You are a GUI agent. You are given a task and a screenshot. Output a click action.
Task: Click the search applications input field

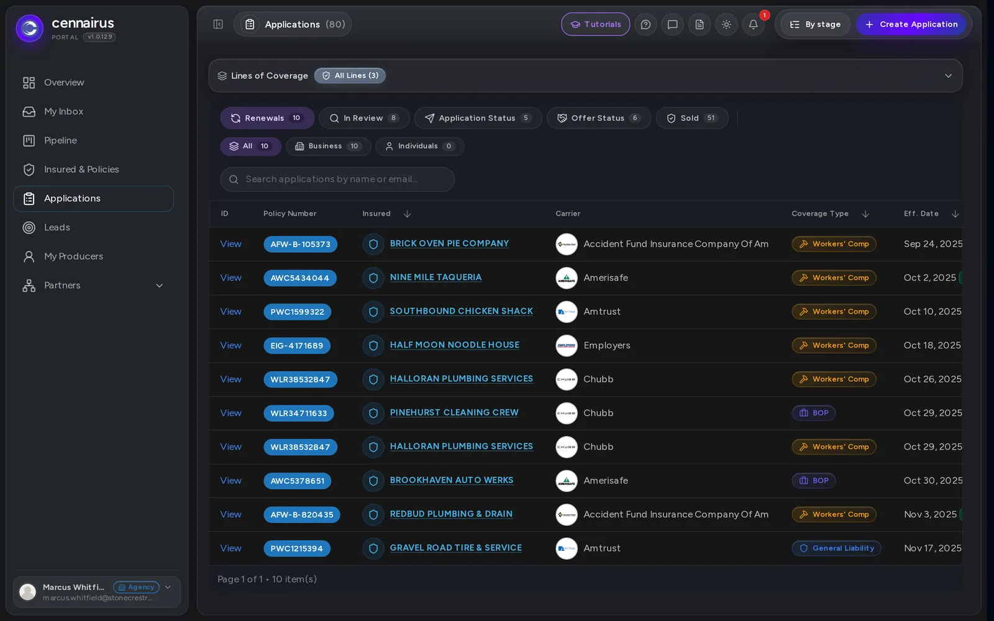(x=337, y=179)
